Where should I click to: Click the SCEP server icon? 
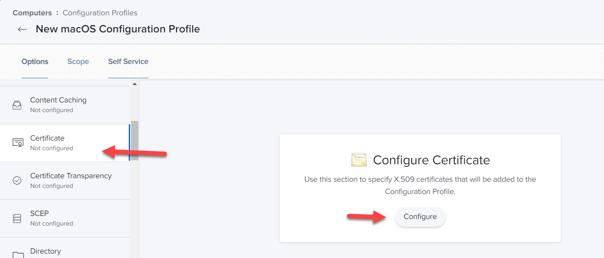pyautogui.click(x=17, y=218)
